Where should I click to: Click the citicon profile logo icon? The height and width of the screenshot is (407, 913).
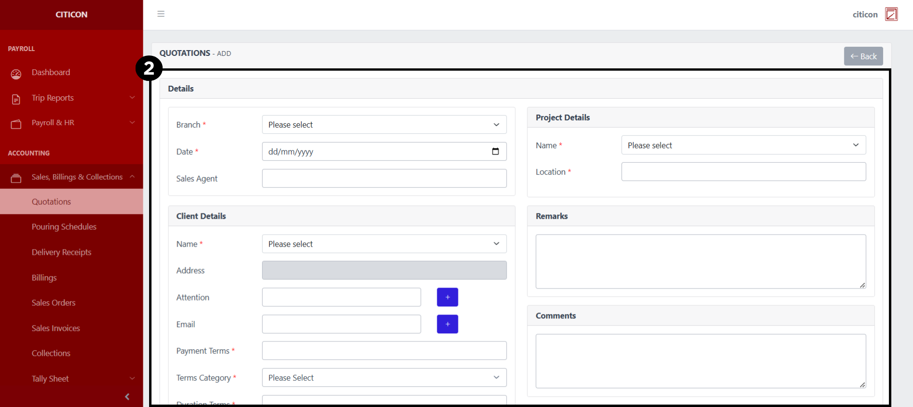coord(891,14)
